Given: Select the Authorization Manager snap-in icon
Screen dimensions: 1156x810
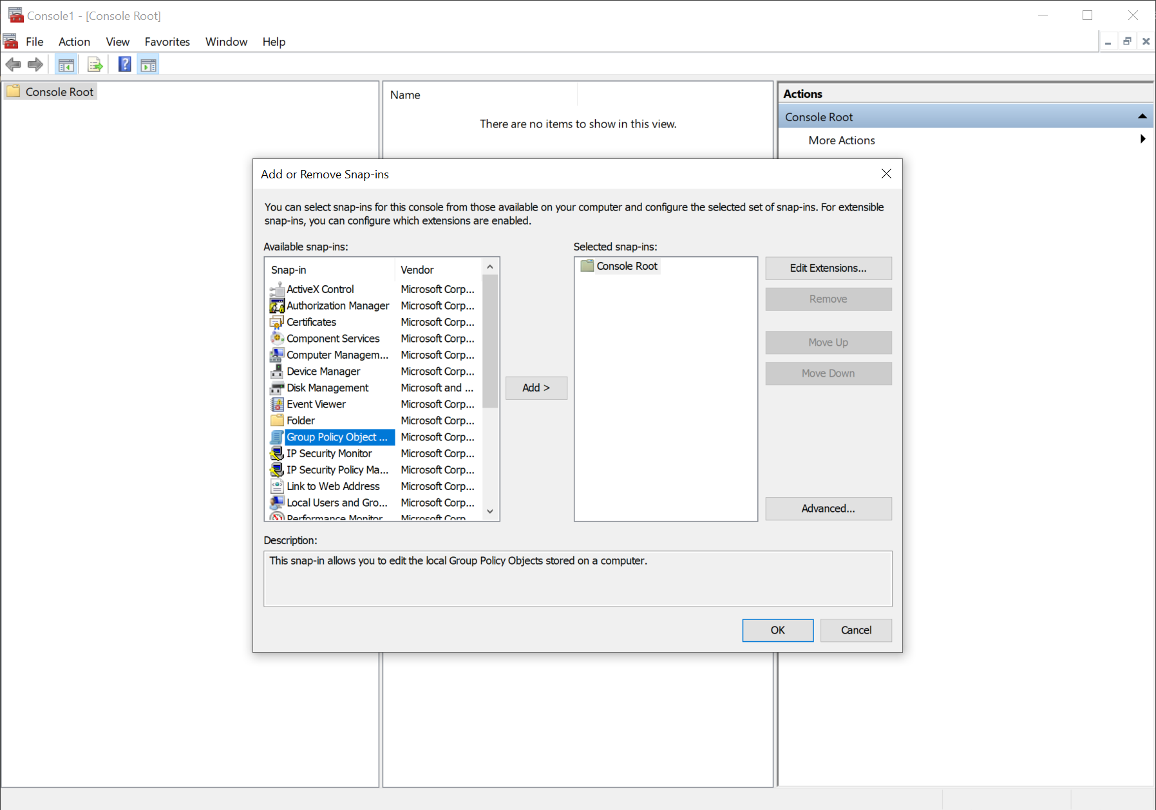Looking at the screenshot, I should [x=277, y=306].
